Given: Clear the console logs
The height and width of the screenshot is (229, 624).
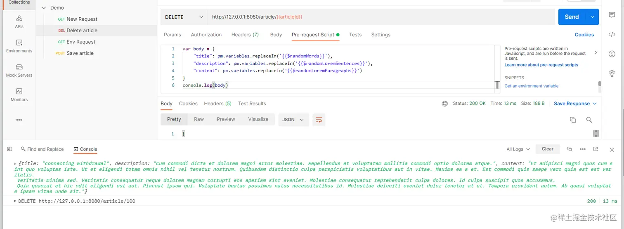Looking at the screenshot, I should (x=548, y=149).
